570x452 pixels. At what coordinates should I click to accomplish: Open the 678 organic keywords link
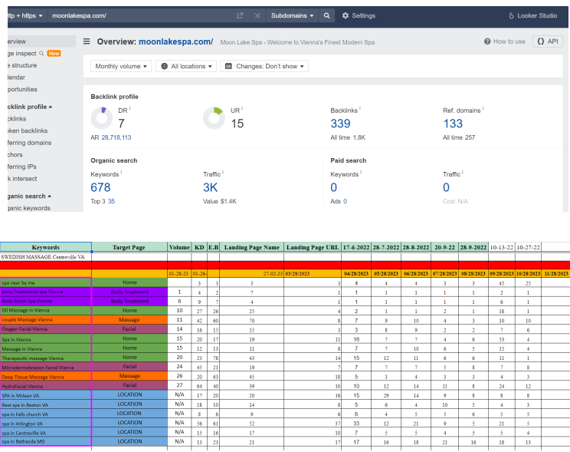coord(100,187)
